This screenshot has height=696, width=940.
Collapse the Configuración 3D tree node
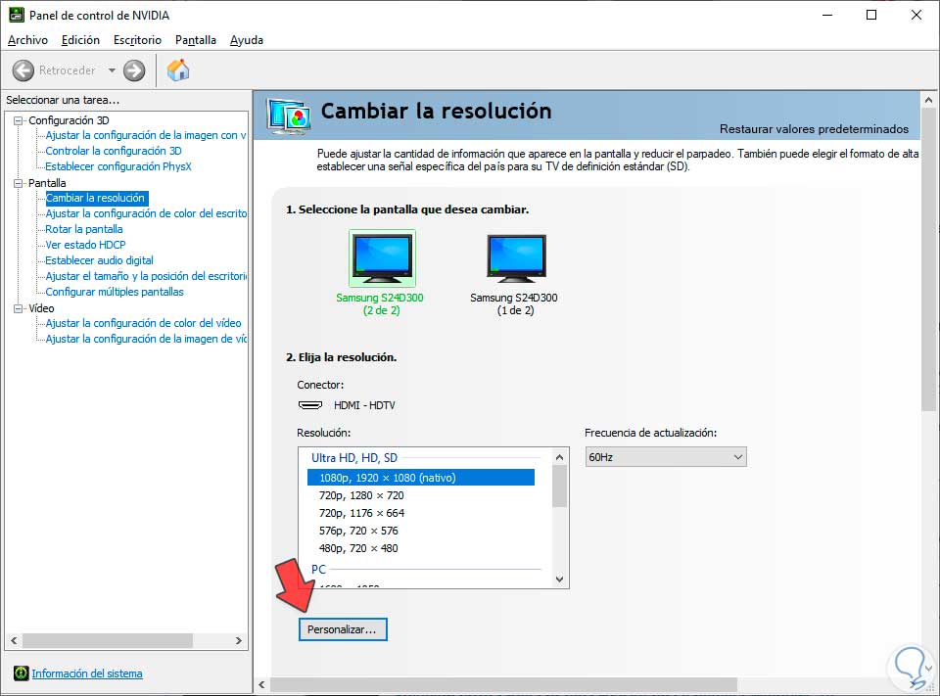point(18,120)
